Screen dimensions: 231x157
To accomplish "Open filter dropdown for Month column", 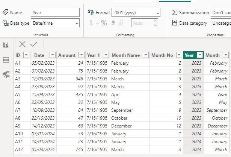I will [225, 55].
